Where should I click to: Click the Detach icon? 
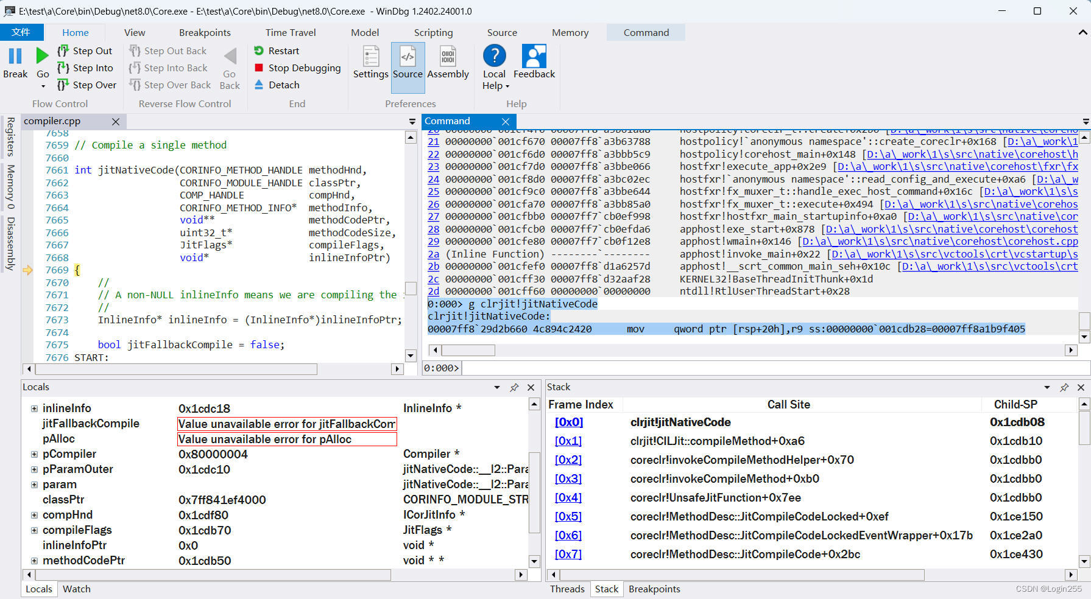(259, 85)
